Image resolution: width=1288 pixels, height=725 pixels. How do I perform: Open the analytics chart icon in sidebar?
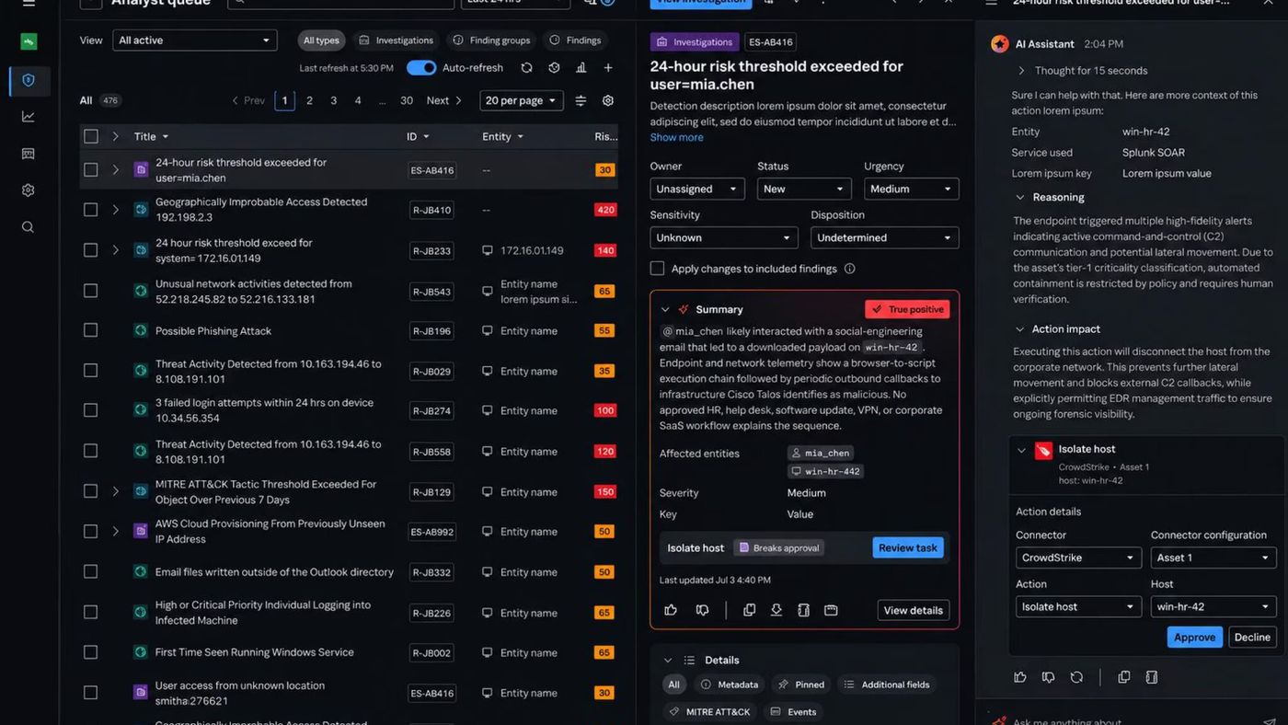[x=29, y=117]
